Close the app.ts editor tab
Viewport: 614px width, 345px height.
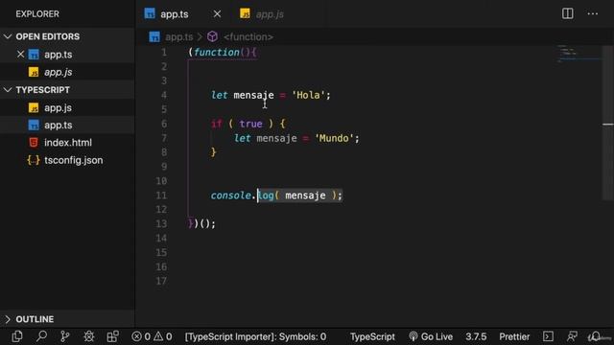(217, 14)
